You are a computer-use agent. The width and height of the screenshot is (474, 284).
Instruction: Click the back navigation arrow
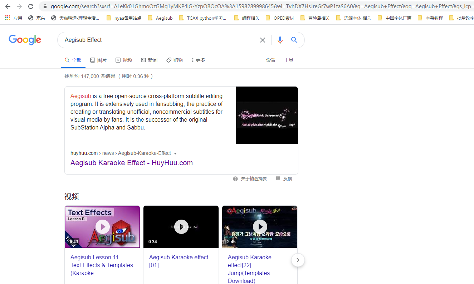pyautogui.click(x=8, y=6)
